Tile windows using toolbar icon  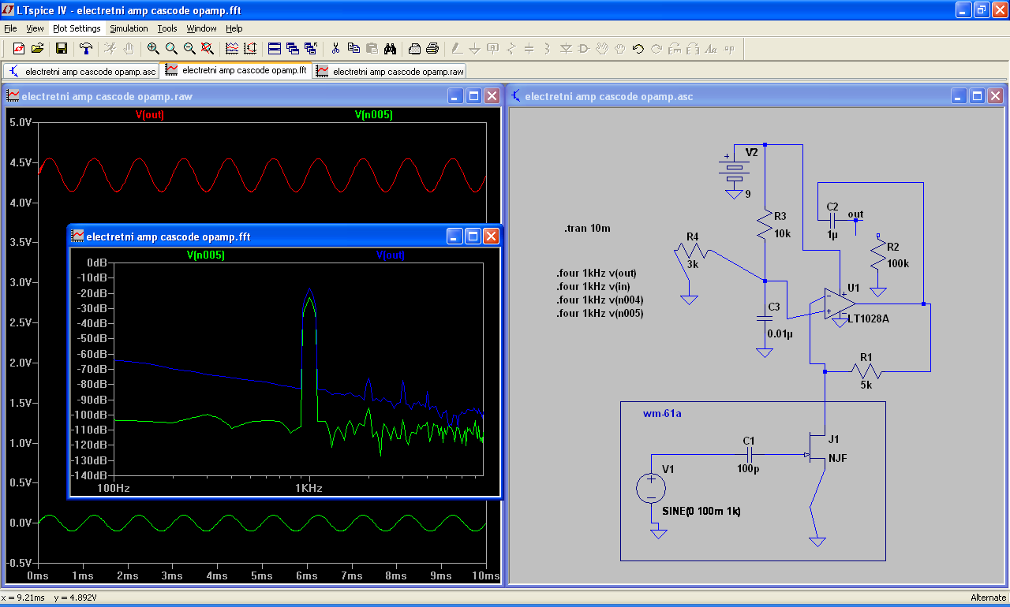(275, 48)
